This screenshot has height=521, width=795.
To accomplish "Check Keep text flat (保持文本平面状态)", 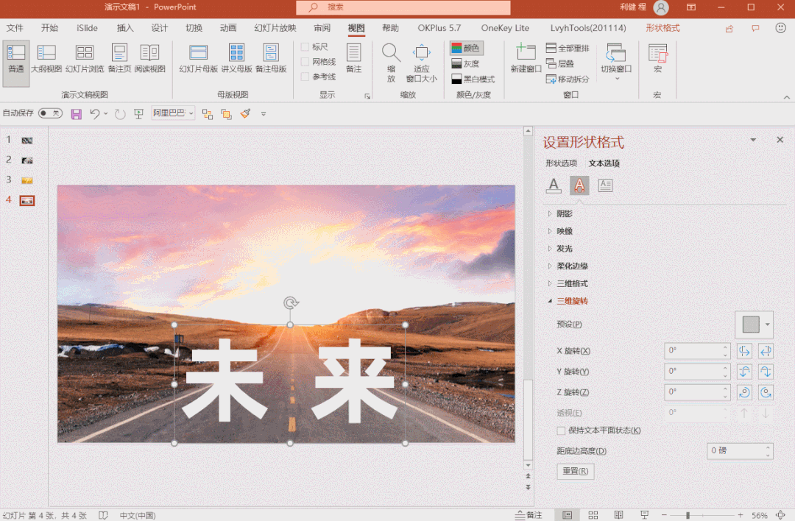I will tap(562, 430).
